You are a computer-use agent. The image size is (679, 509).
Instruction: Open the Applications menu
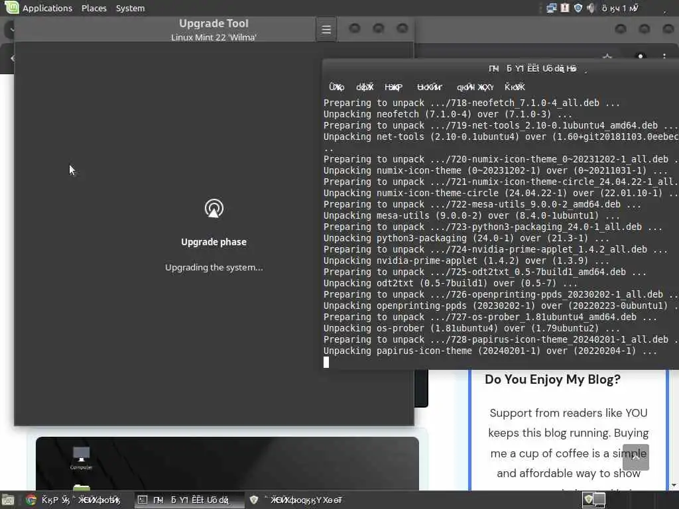pyautogui.click(x=47, y=8)
